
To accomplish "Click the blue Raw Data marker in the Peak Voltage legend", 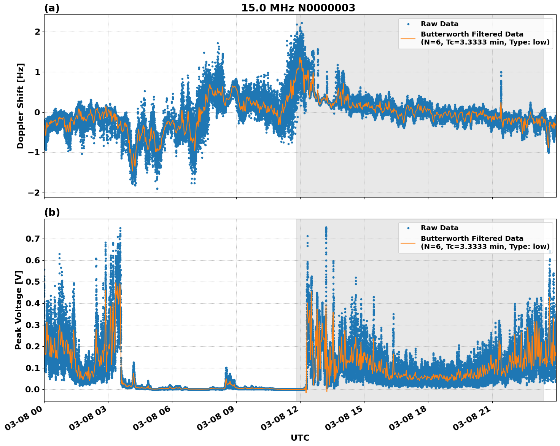I will (x=408, y=228).
